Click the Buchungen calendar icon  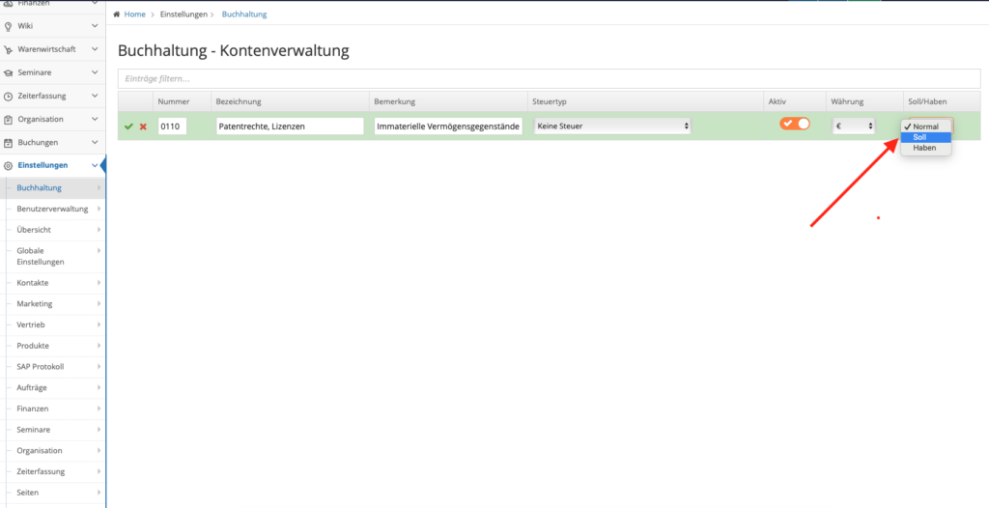point(8,143)
